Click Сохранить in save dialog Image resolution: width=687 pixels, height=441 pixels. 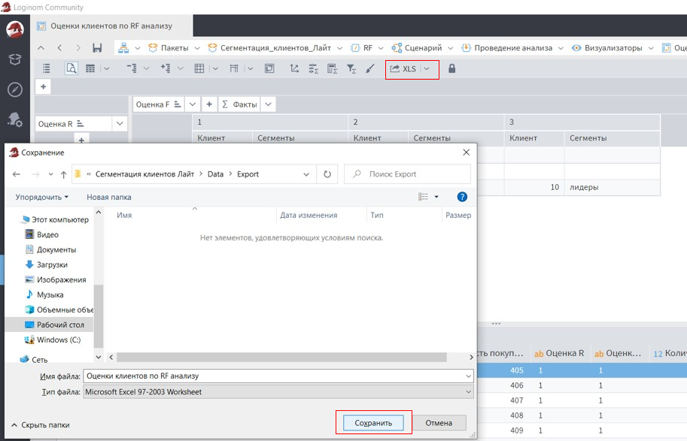[x=373, y=423]
